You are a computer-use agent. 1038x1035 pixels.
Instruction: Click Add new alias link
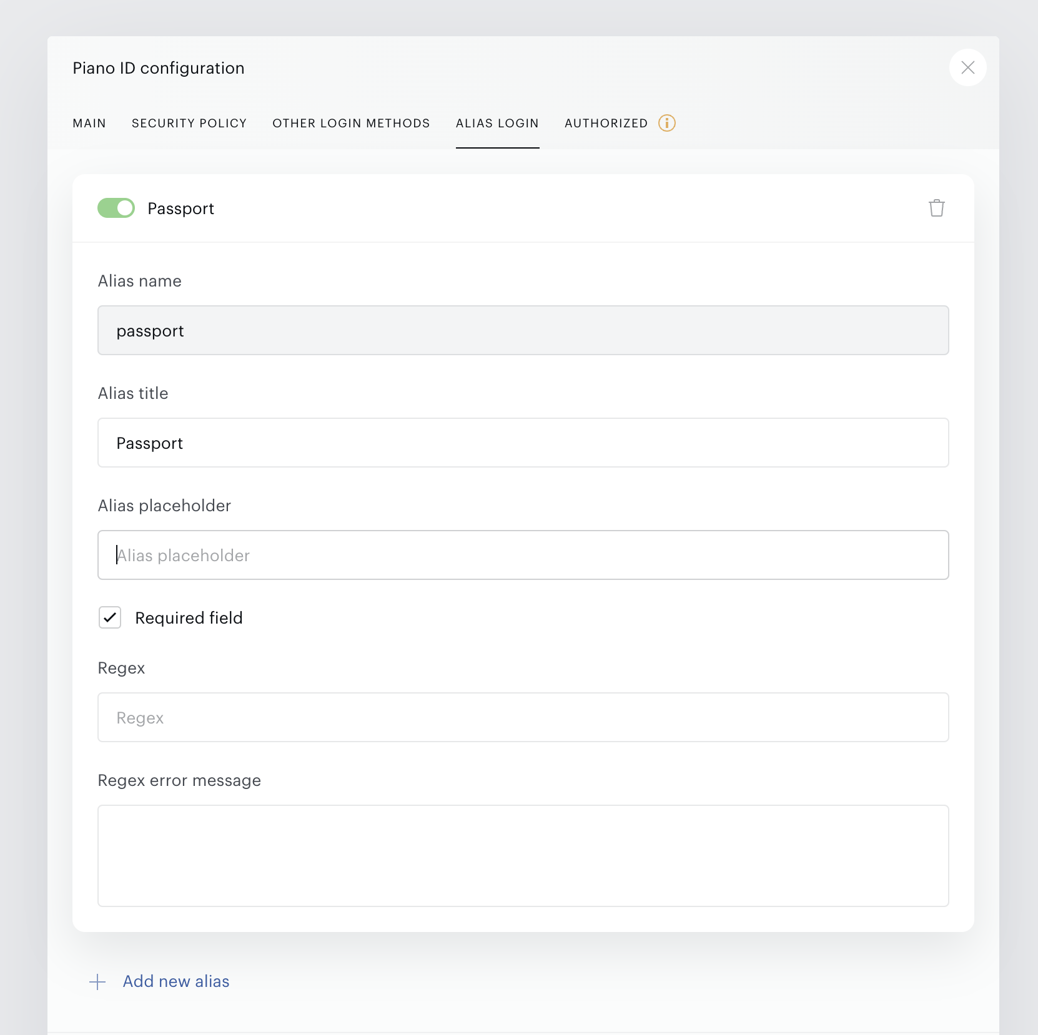click(x=176, y=981)
